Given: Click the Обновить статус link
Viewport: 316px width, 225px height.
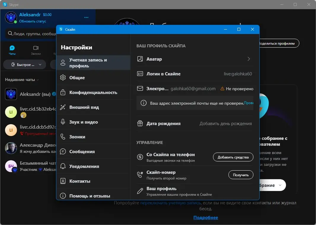Looking at the screenshot, I should (x=33, y=21).
